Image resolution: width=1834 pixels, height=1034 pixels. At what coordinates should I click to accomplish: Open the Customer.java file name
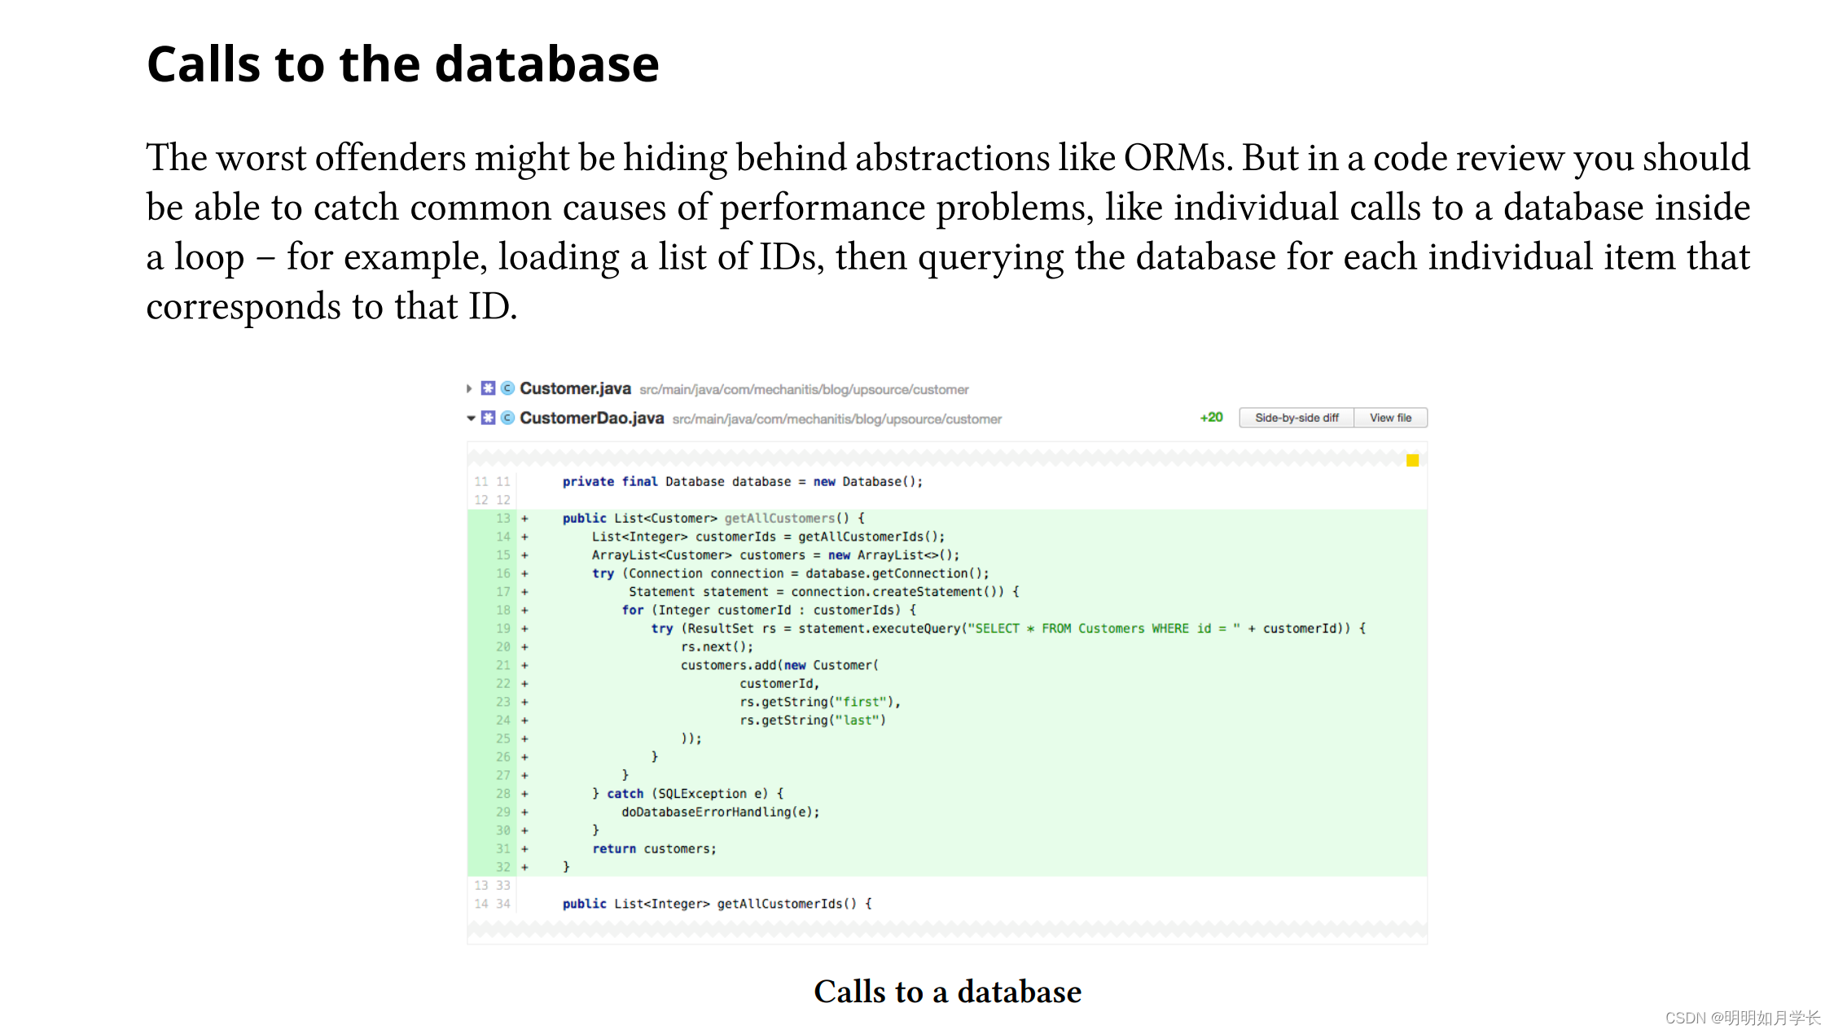click(x=575, y=388)
